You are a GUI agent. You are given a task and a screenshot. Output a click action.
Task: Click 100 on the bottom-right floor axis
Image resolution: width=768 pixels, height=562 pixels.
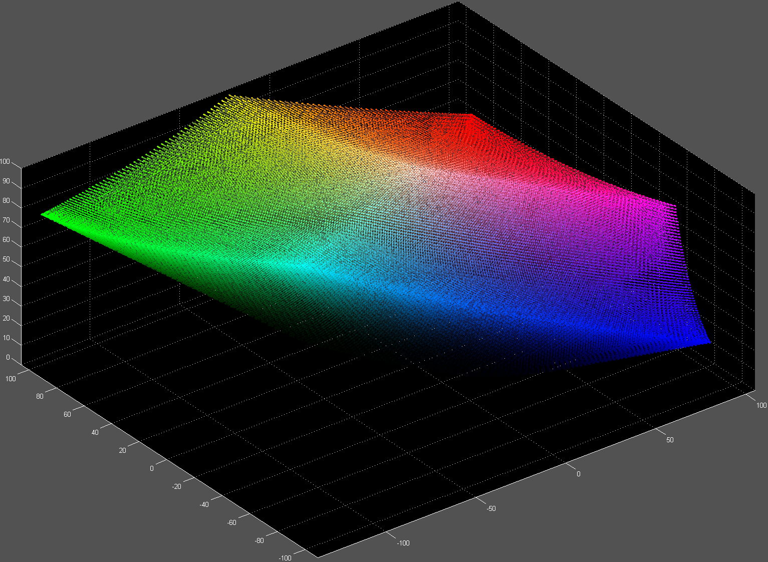click(x=761, y=406)
